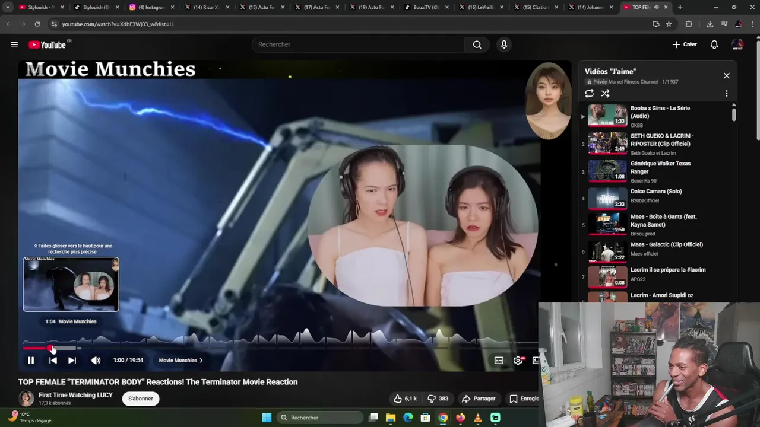760x427 pixels.
Task: Open VLC from the taskbar
Action: 478,418
